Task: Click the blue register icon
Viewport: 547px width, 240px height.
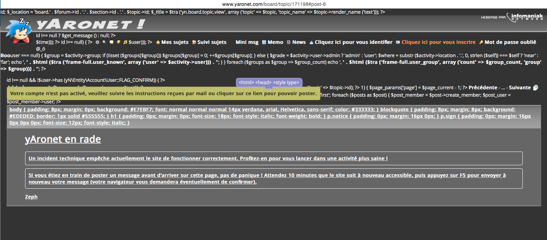Action: click(x=398, y=42)
